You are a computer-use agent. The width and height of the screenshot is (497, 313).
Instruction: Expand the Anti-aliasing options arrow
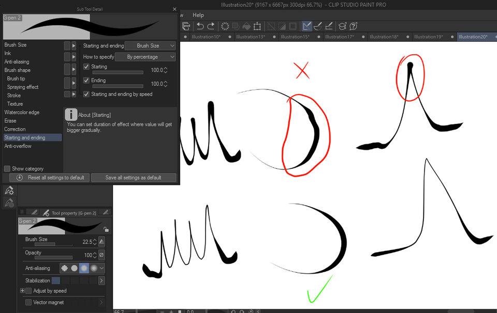(x=101, y=268)
